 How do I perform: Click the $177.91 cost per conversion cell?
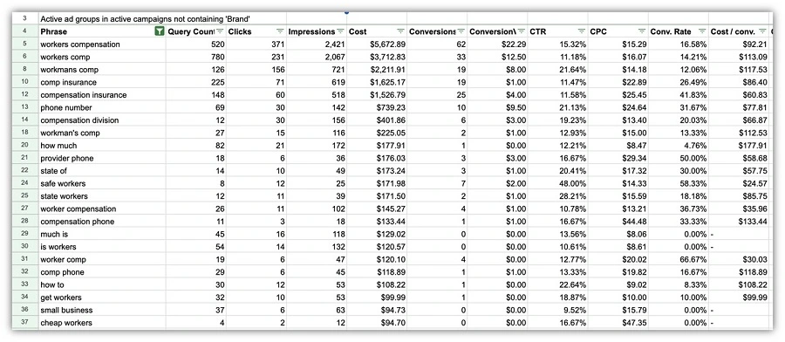tap(739, 146)
